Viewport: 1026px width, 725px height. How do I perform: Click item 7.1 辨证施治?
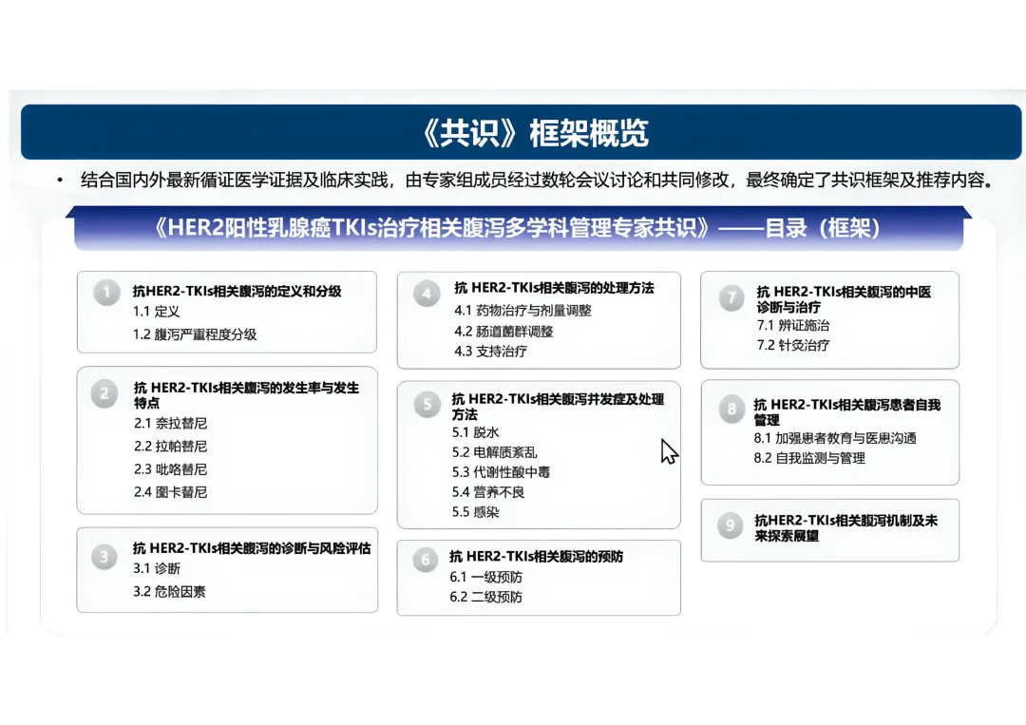click(793, 325)
